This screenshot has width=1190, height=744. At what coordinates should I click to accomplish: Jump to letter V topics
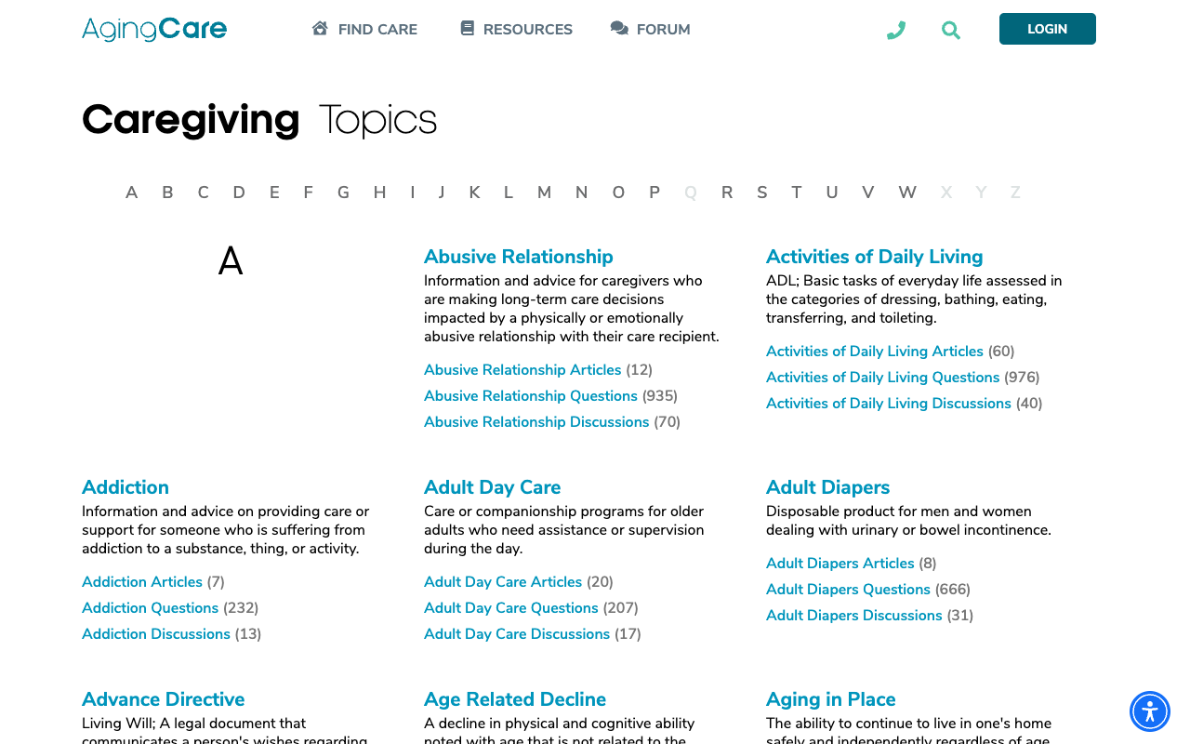point(867,193)
